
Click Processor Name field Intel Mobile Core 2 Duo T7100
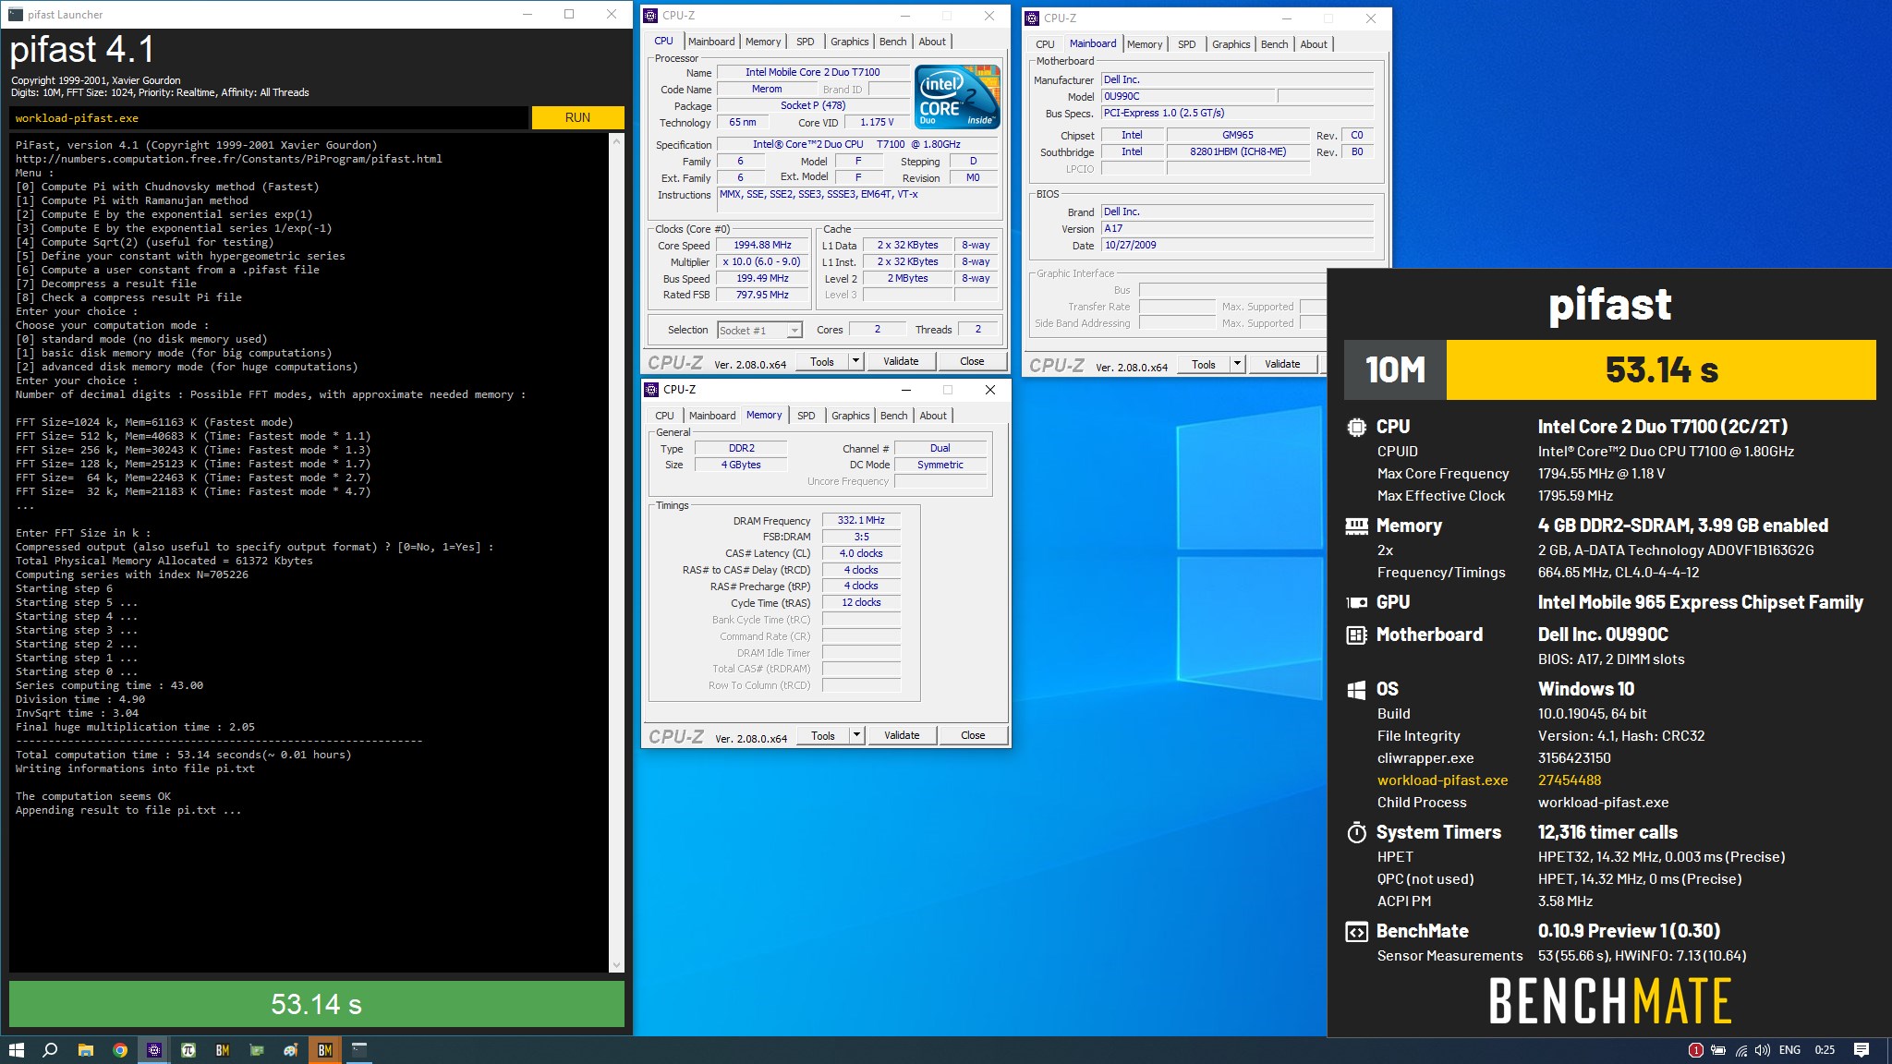point(813,72)
